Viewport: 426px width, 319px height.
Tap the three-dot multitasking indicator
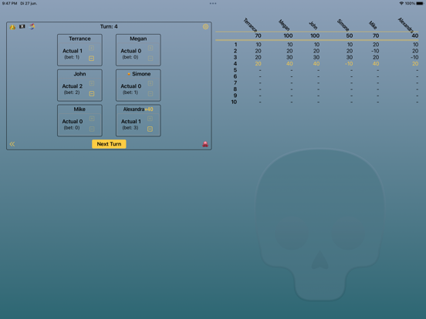[x=213, y=4]
